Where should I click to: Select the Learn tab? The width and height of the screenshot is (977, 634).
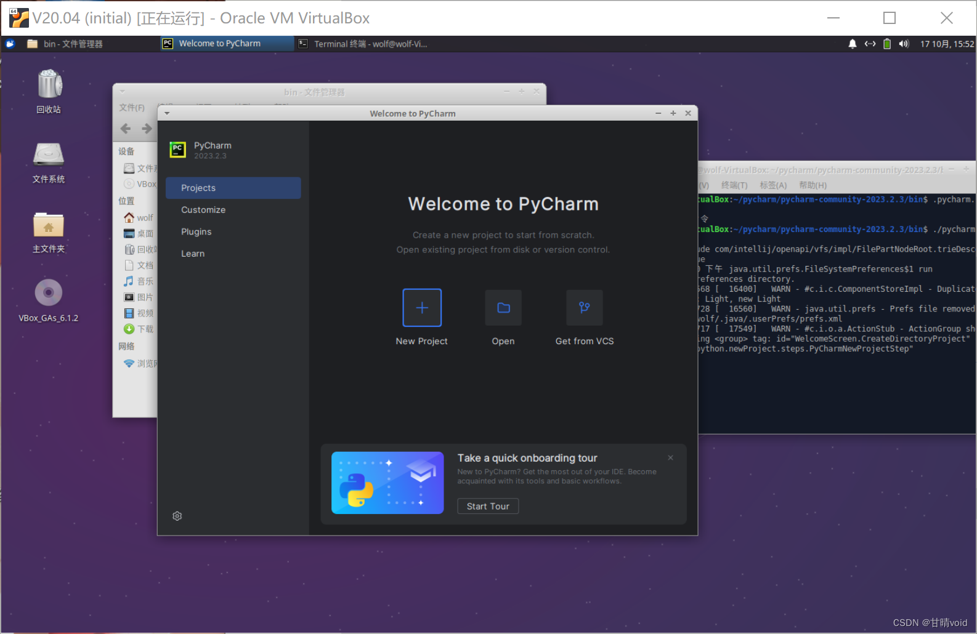[x=233, y=254]
